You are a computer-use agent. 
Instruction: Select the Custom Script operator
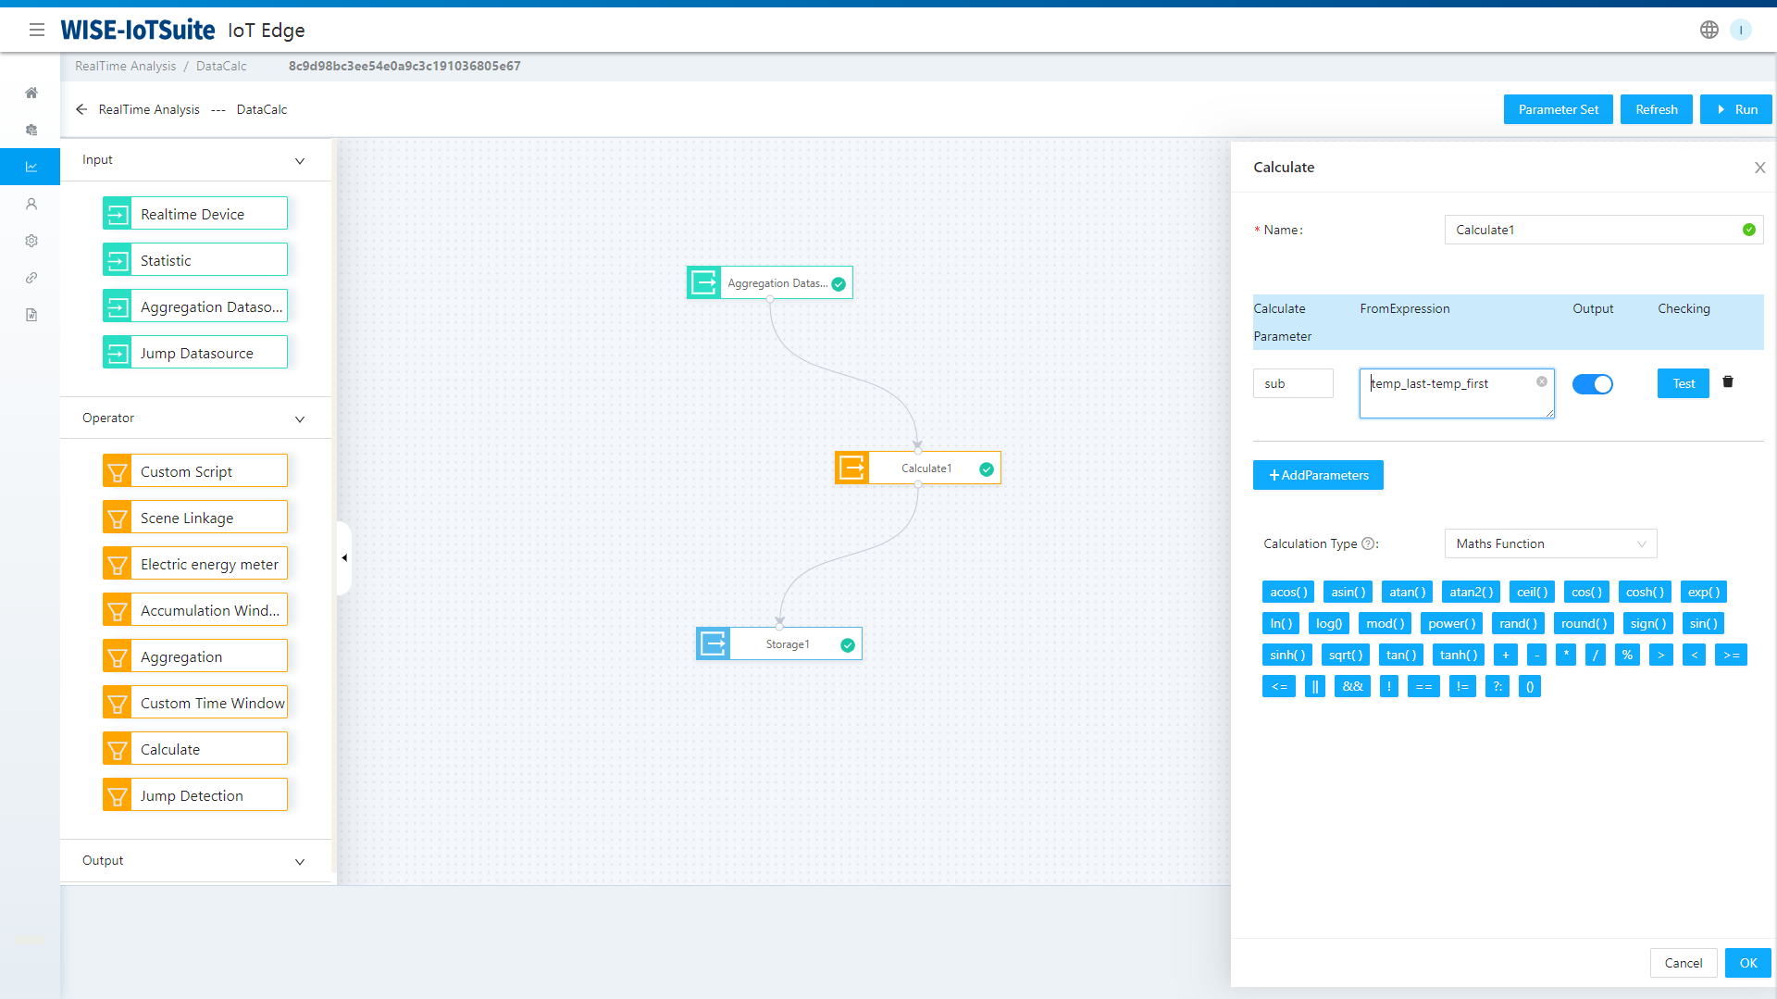click(x=195, y=471)
